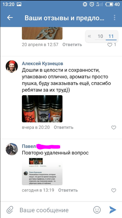View the perfume bottles photo attachment
The image size is (122, 218).
42,109
